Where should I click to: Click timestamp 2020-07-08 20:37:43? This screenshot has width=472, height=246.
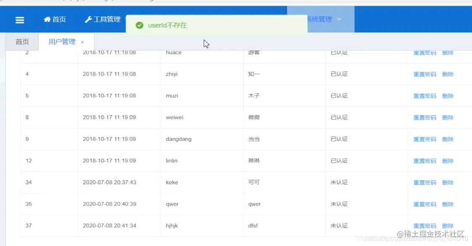109,182
